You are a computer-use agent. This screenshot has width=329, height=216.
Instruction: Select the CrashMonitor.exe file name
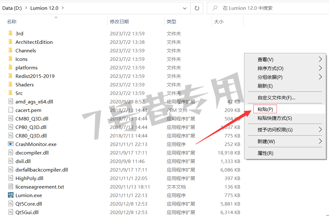(x=36, y=144)
